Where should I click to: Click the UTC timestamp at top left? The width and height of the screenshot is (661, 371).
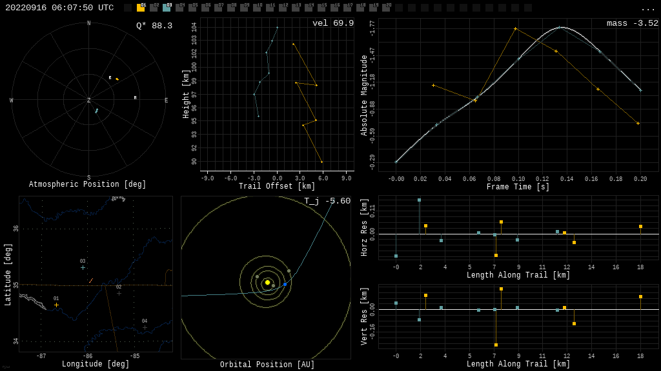point(59,8)
